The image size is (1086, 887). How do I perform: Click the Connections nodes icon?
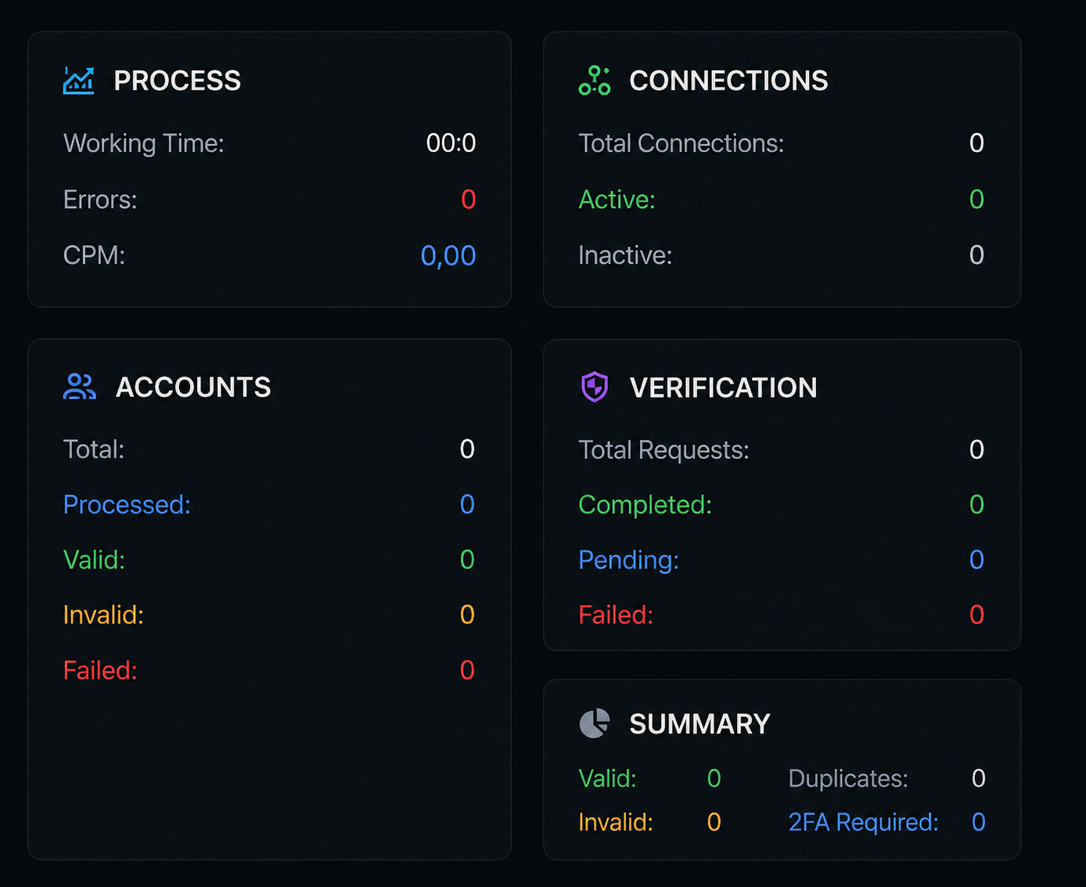595,81
